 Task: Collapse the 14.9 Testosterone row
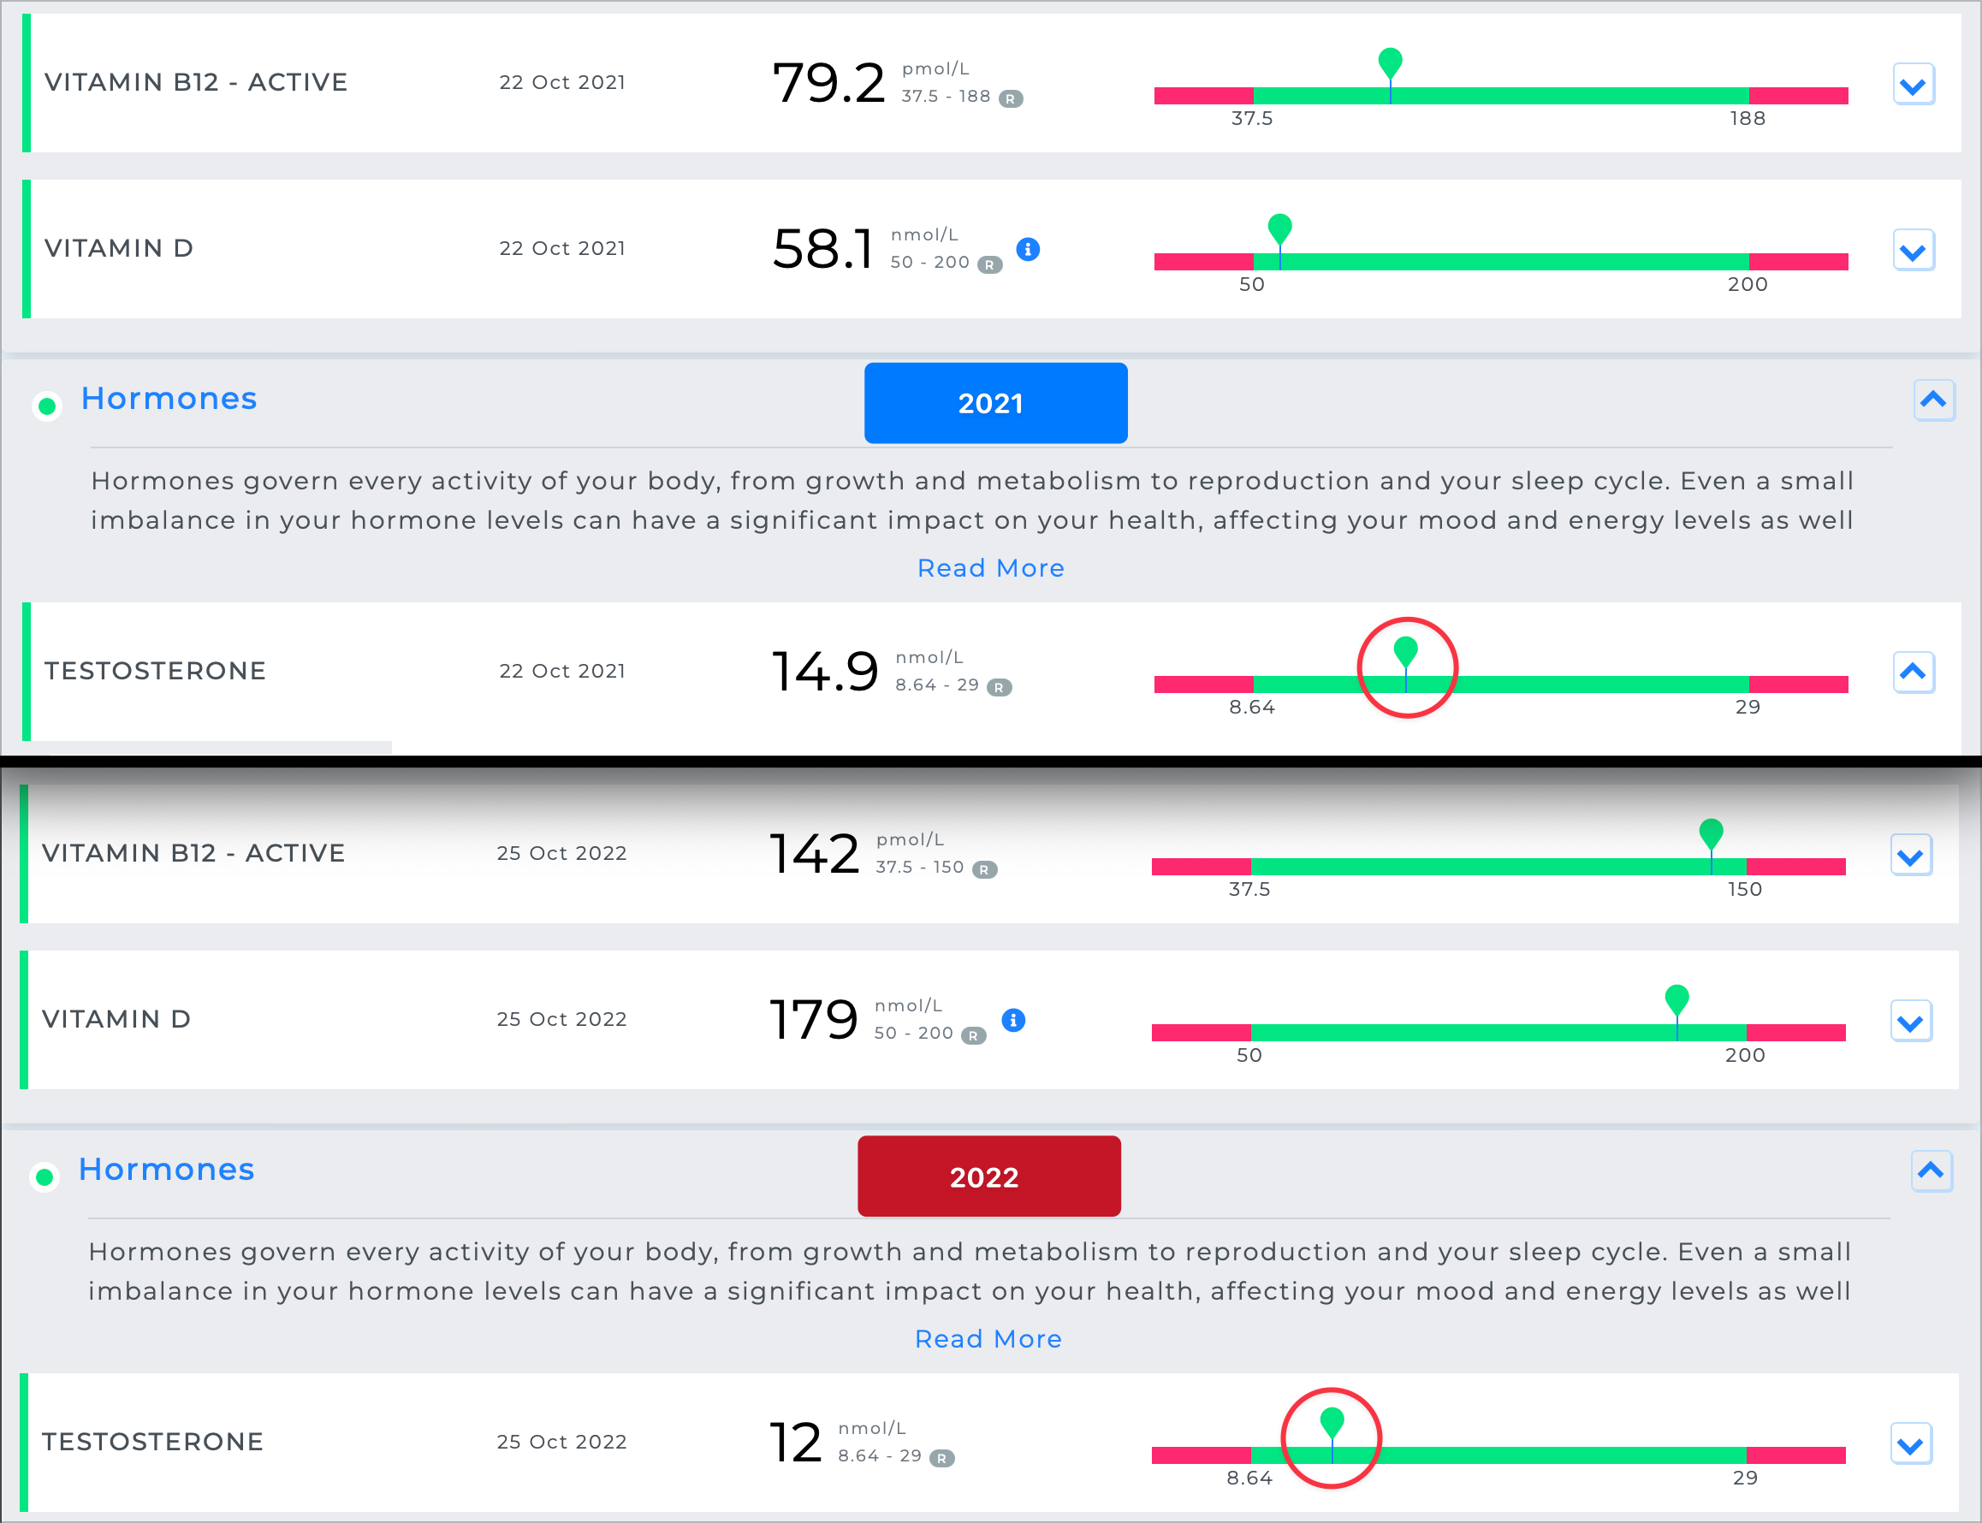pos(1913,672)
